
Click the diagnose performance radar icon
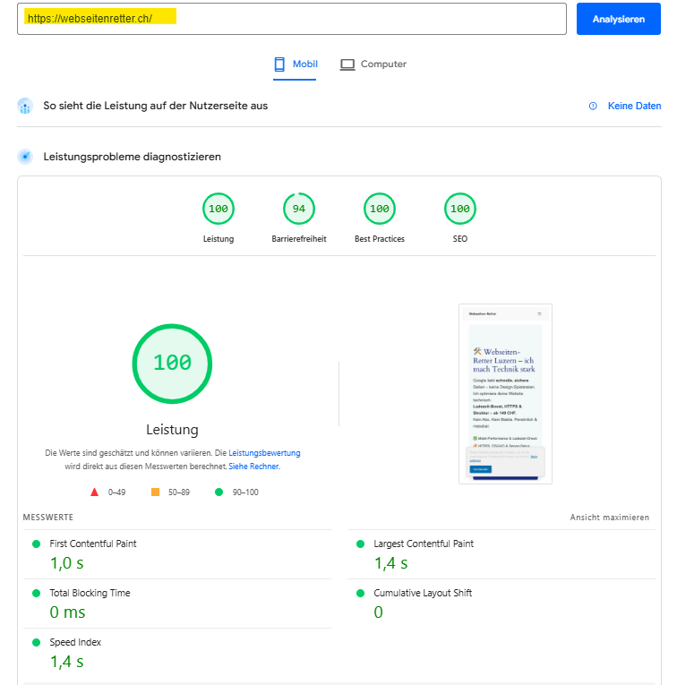point(25,157)
